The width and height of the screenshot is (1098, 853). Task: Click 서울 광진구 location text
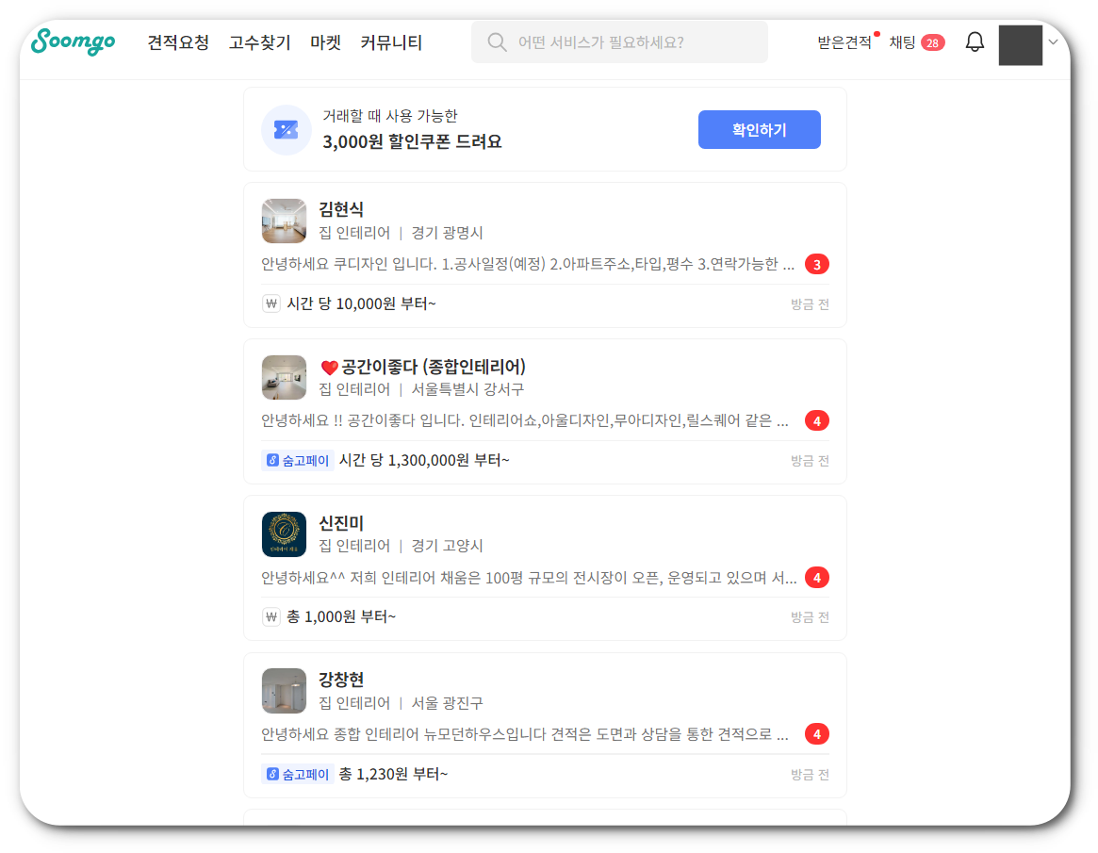coord(447,702)
